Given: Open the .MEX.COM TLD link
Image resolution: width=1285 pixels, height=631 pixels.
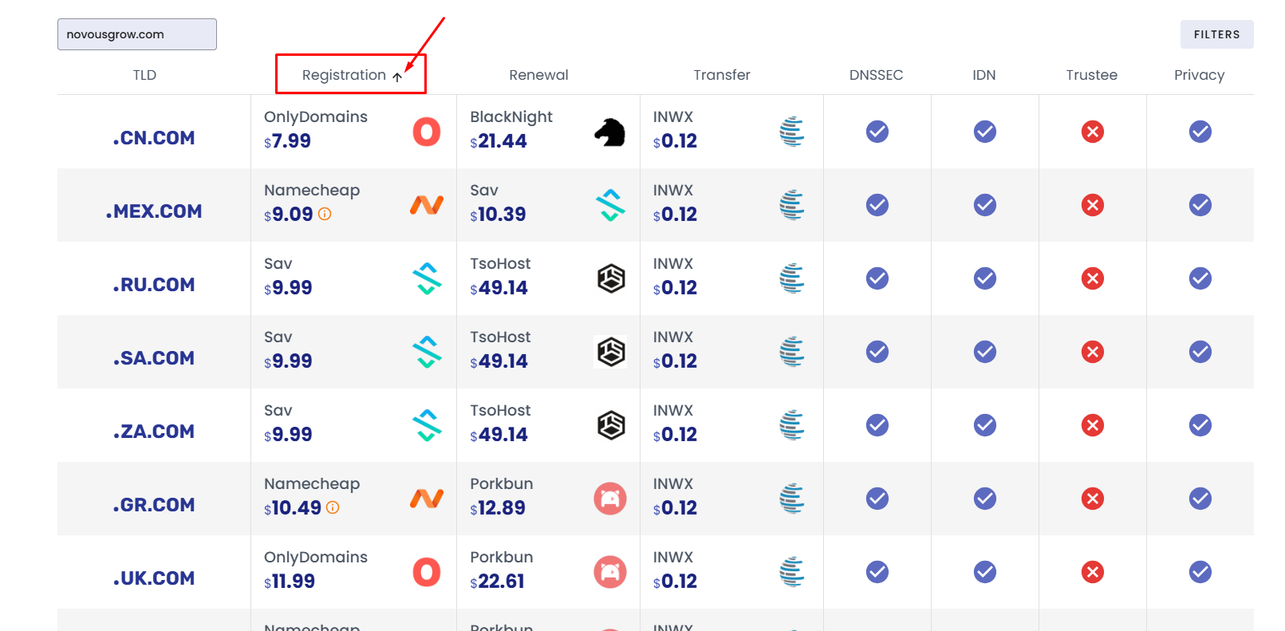Looking at the screenshot, I should click(x=154, y=211).
